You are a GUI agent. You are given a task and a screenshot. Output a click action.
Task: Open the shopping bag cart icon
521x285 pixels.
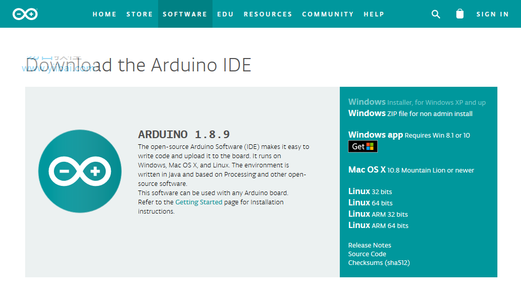[460, 14]
